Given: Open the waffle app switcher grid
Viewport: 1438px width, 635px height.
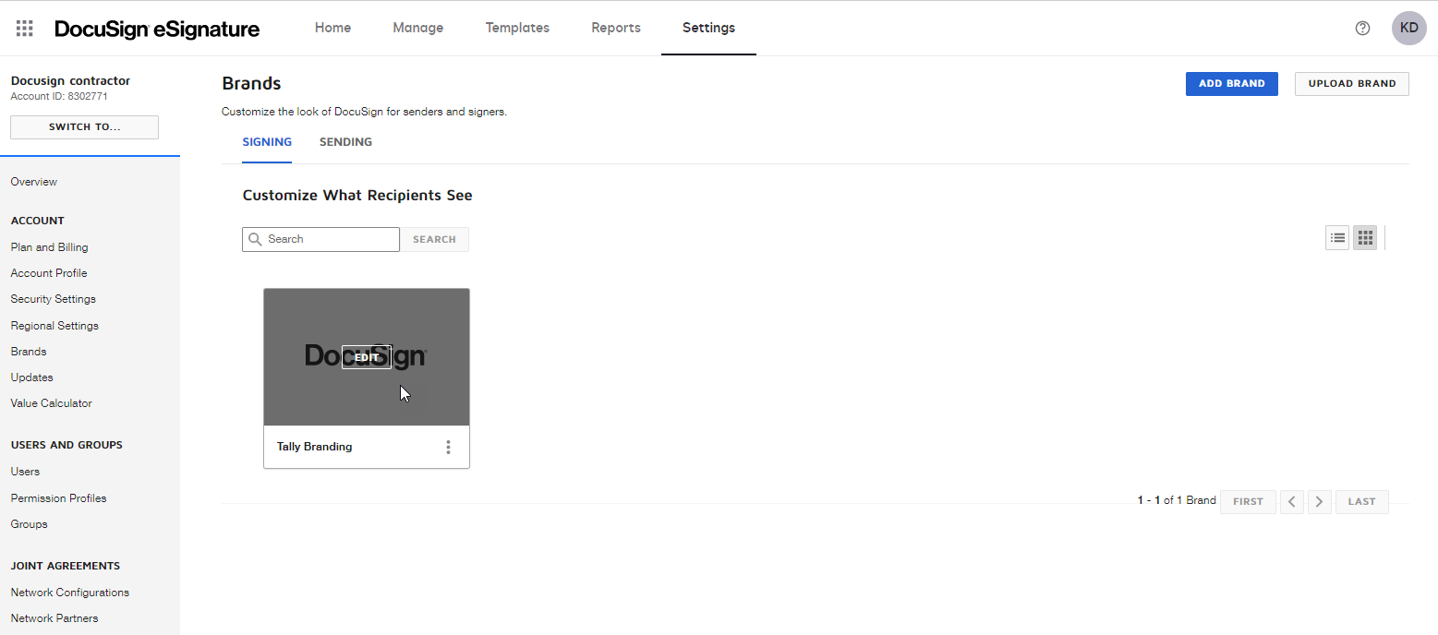Looking at the screenshot, I should click(24, 28).
